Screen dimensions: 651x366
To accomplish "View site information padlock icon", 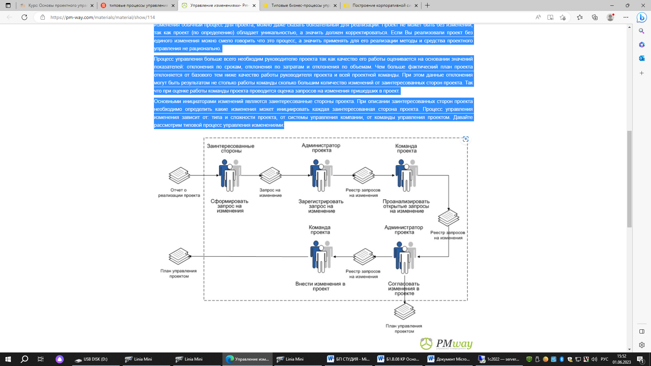I will (43, 17).
